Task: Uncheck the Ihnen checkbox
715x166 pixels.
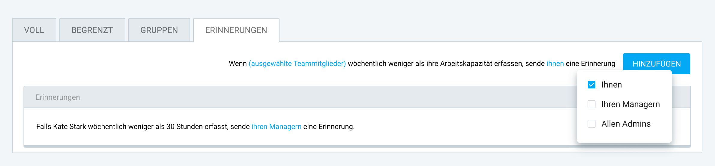Action: coord(591,85)
